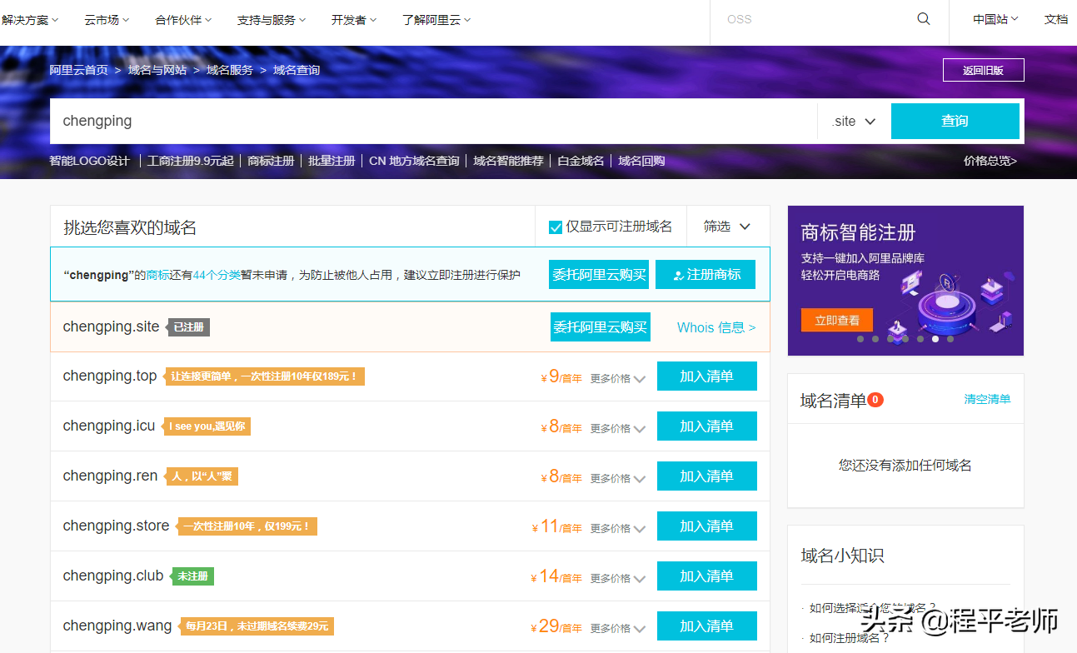Screen dimensions: 1077x653
Task: Click 域名智能推荐 link
Action: [508, 161]
